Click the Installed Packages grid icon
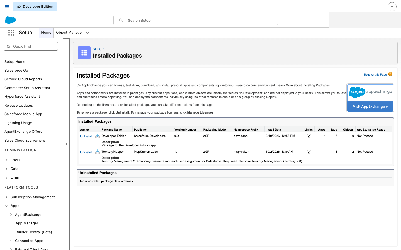 [x=84, y=53]
